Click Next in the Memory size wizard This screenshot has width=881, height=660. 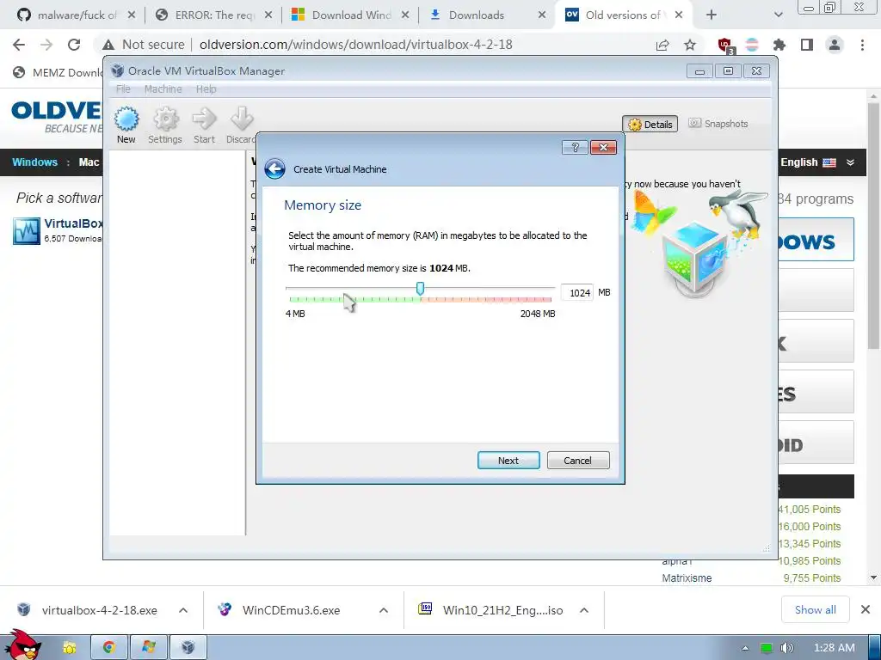(508, 461)
